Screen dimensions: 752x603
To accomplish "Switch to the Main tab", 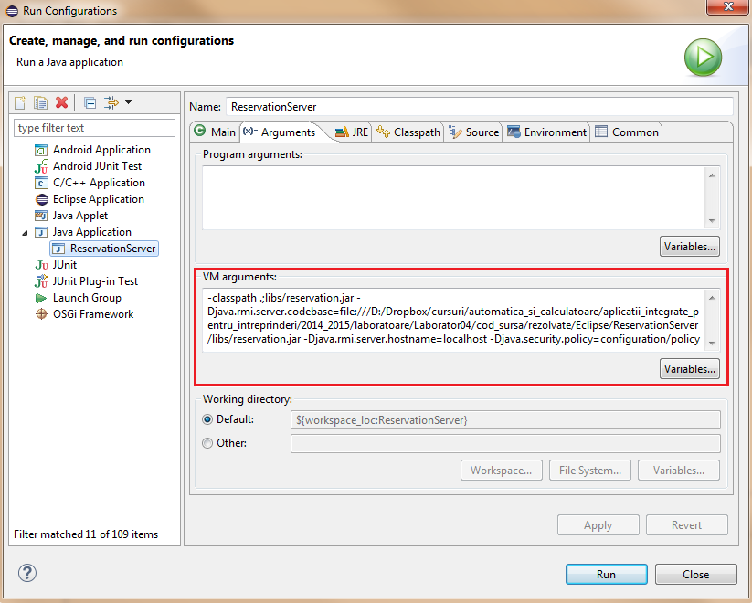I will pyautogui.click(x=215, y=132).
